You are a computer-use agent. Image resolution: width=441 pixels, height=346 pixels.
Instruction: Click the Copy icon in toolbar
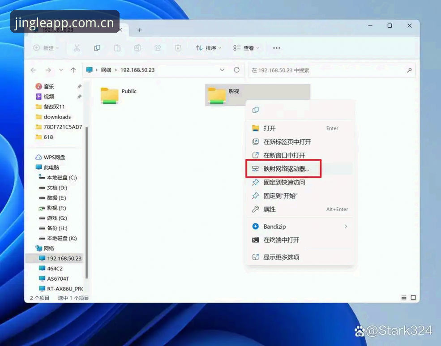coord(97,48)
